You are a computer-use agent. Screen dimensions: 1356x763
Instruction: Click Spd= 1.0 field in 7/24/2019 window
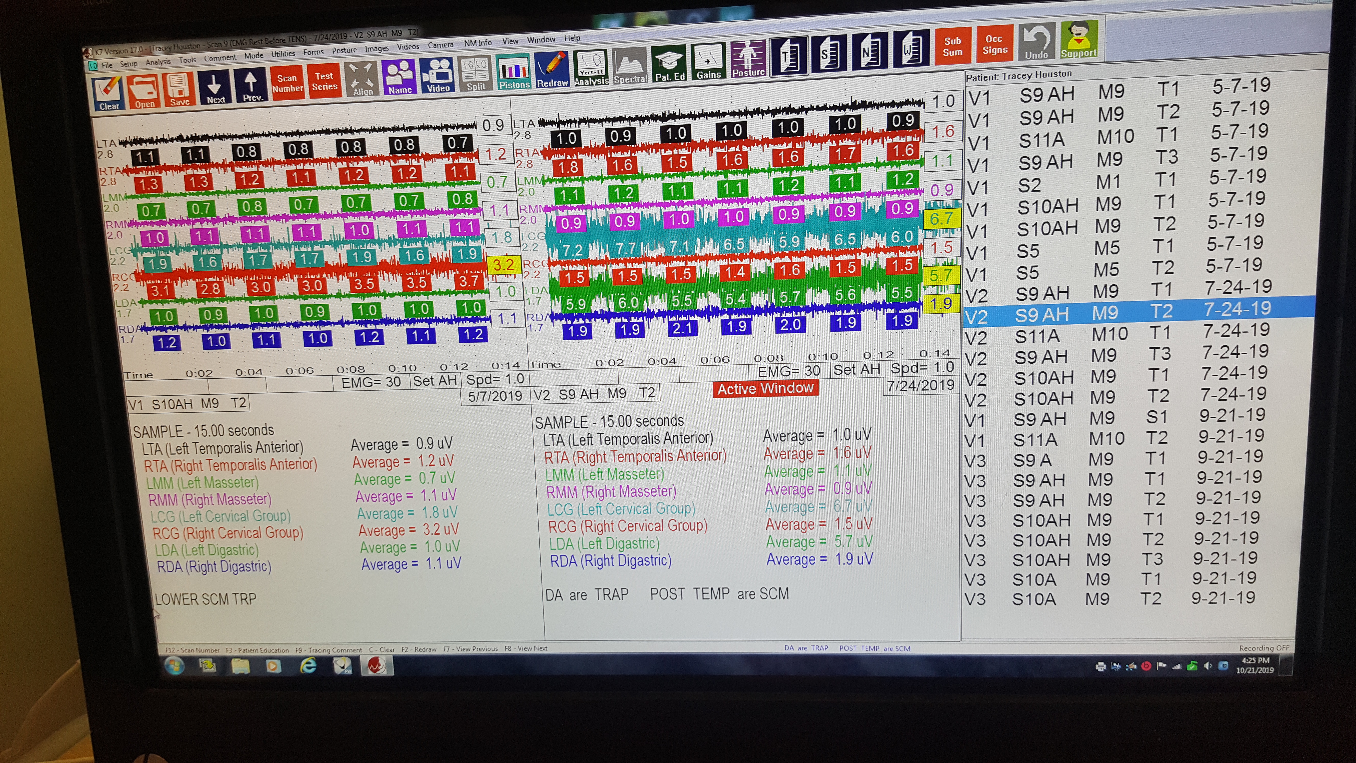(922, 367)
